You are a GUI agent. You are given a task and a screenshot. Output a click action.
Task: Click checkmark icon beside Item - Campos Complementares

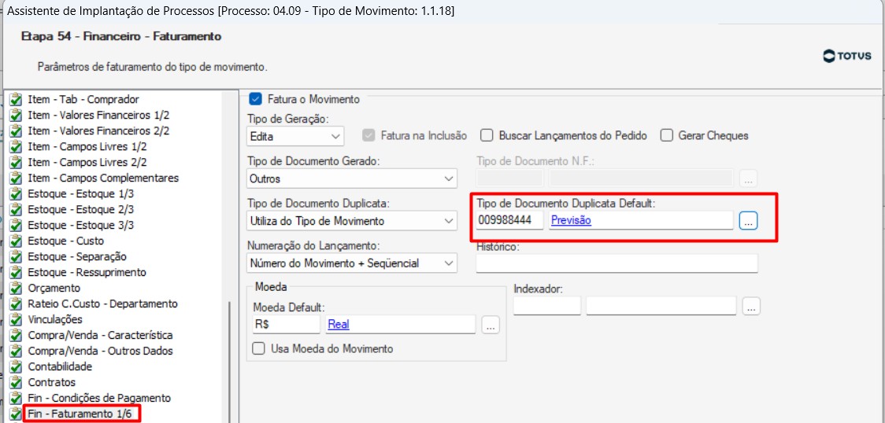tap(17, 178)
